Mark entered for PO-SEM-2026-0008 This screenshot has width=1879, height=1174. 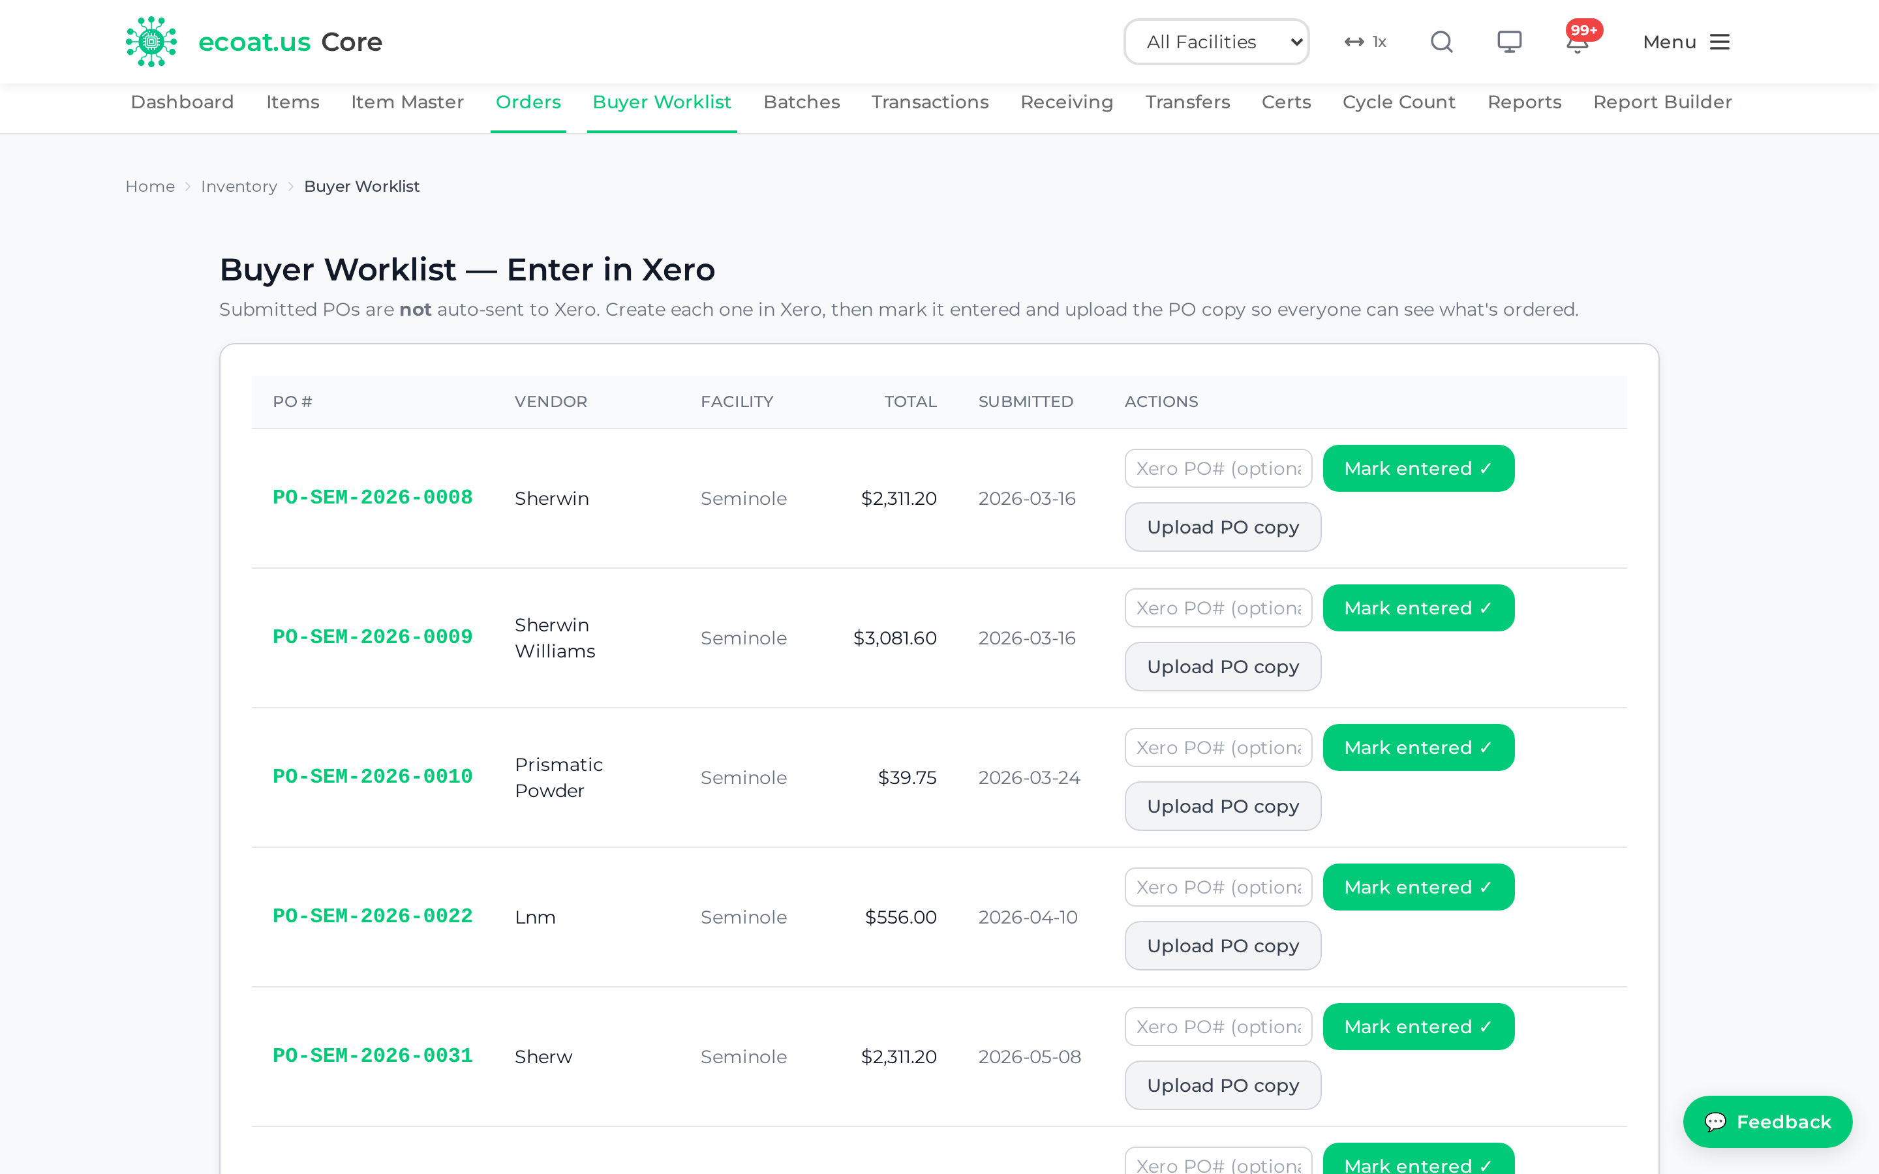[1418, 468]
